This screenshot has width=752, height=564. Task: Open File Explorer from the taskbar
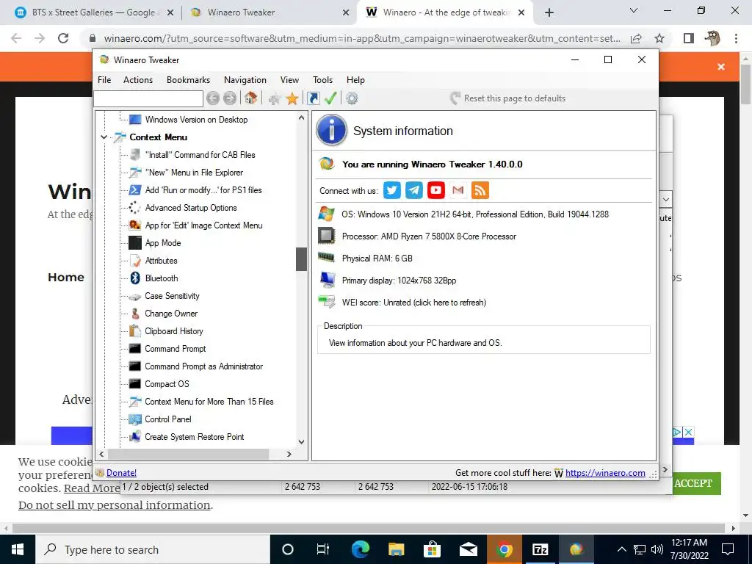pyautogui.click(x=396, y=549)
